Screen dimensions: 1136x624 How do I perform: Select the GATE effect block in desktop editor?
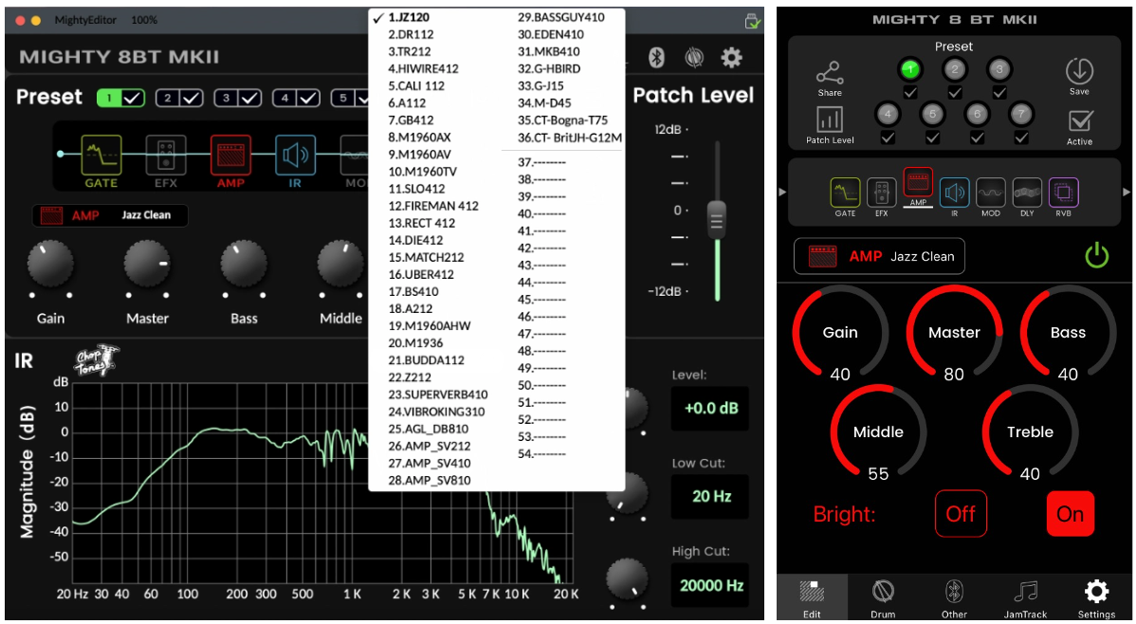coord(101,157)
